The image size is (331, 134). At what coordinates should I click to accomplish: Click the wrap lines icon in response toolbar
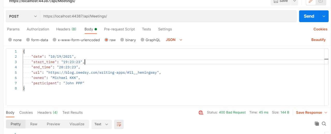click(x=119, y=124)
